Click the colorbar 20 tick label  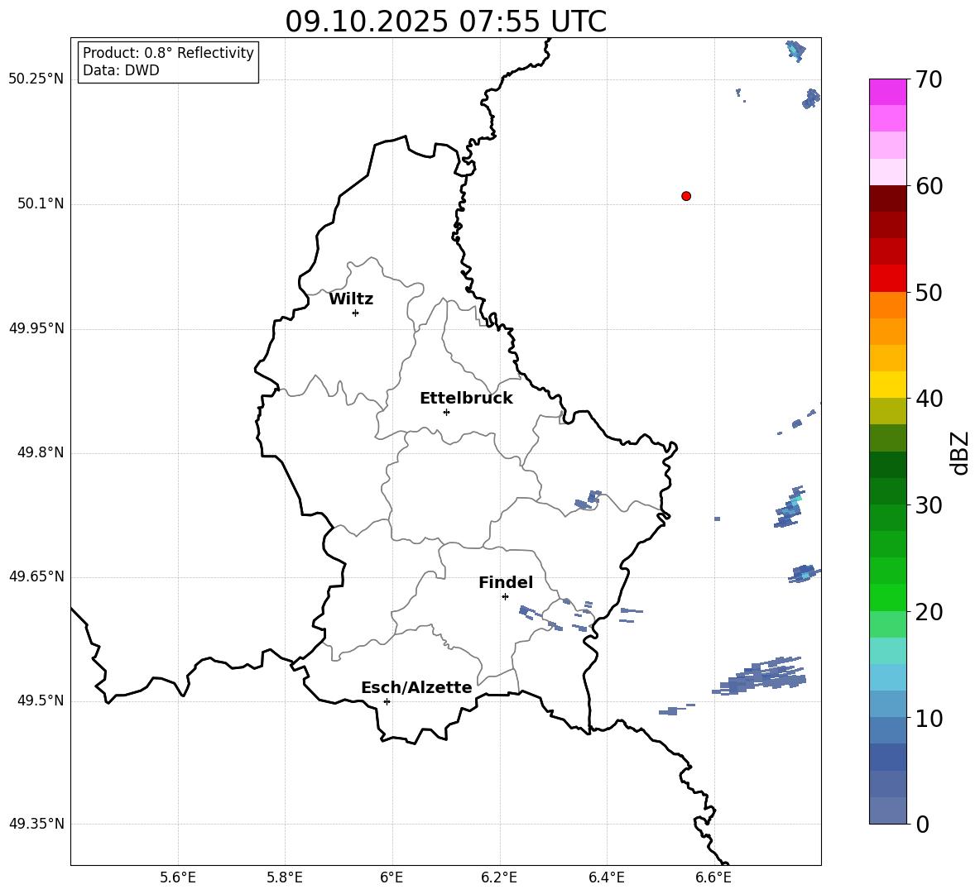[x=929, y=611]
